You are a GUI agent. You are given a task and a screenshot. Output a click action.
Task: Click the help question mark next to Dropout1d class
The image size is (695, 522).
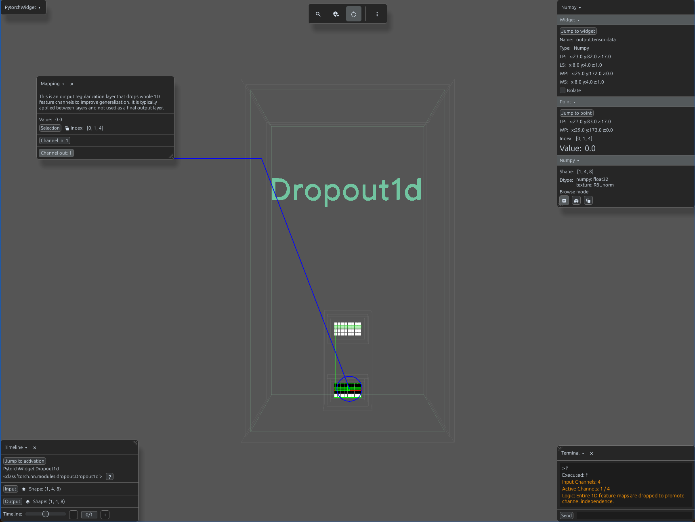109,477
